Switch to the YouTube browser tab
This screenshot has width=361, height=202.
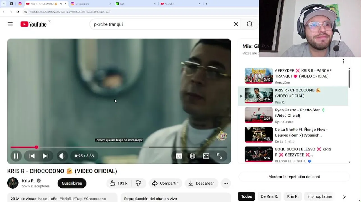(180, 4)
